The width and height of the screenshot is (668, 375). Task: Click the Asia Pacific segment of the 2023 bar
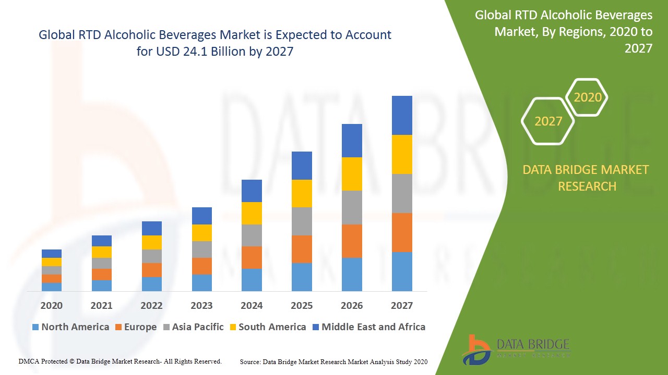click(x=202, y=249)
